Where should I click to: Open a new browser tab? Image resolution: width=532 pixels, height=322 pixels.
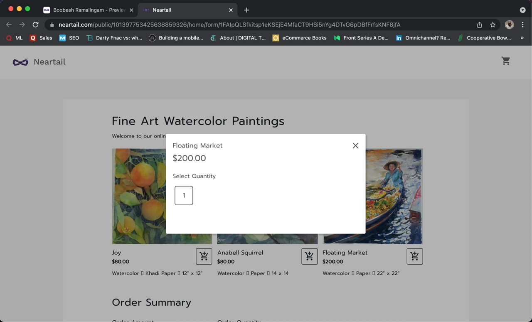click(x=247, y=10)
